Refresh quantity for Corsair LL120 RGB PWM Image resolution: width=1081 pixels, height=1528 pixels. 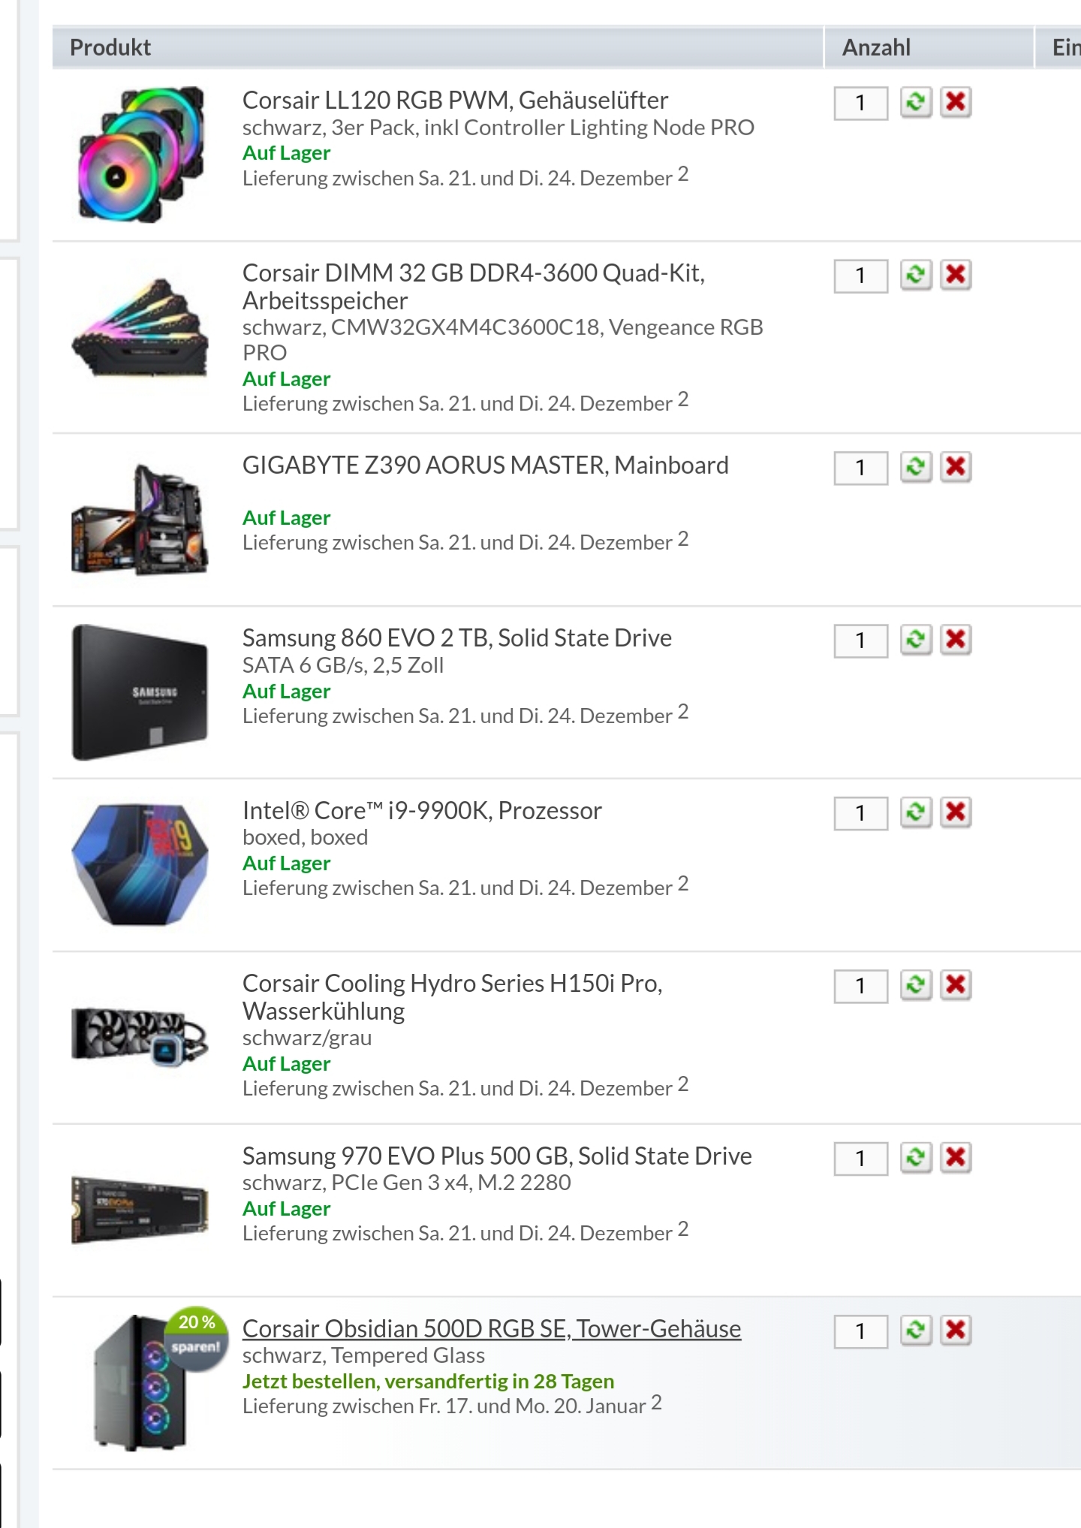tap(916, 102)
